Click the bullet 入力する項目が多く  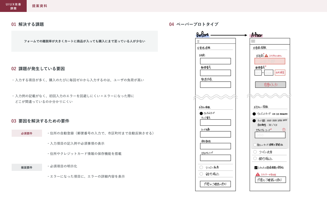coord(78,80)
